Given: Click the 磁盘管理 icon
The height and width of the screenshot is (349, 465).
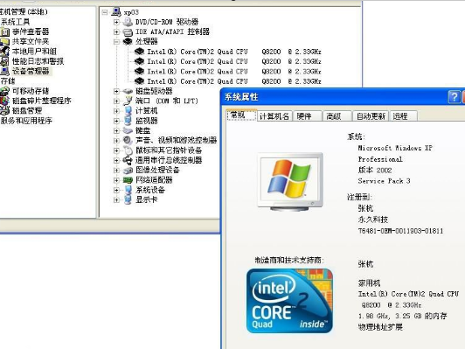Looking at the screenshot, I should click(x=4, y=111).
